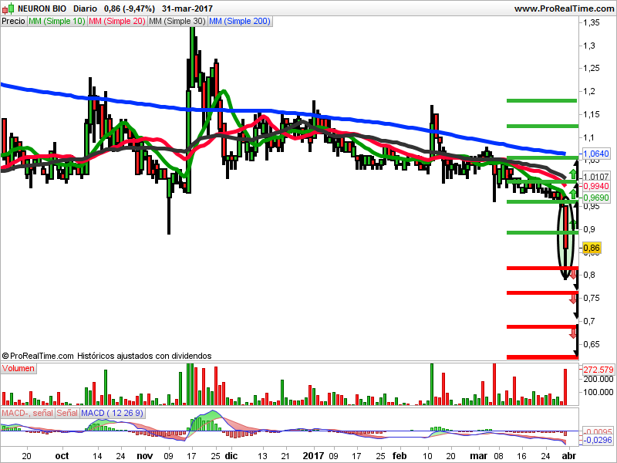Image resolution: width=617 pixels, height=463 pixels.
Task: Click the MACD-, señal legend label
Action: click(27, 413)
